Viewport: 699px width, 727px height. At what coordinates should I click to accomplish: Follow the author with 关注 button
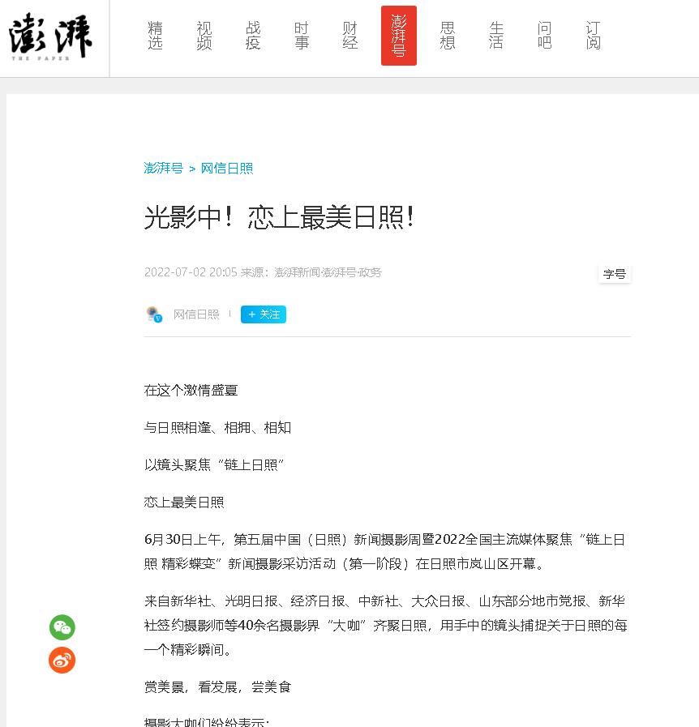click(x=264, y=314)
